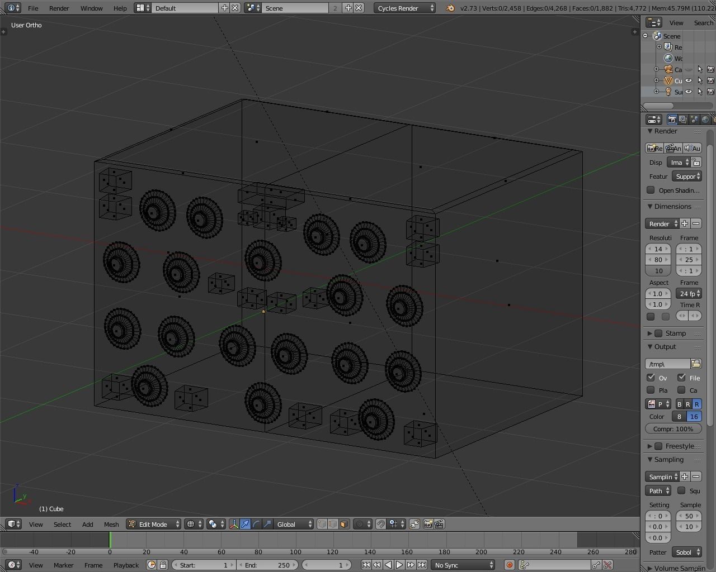Play animation in reverse
716x572 pixels.
click(x=388, y=565)
